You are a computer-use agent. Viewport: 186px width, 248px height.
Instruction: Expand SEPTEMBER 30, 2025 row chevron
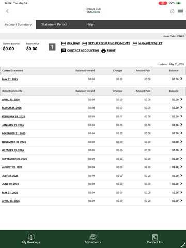(181, 158)
